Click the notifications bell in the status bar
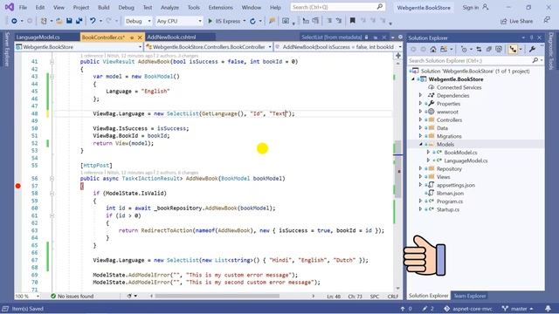Screen dimensions: 559x314 548,308
